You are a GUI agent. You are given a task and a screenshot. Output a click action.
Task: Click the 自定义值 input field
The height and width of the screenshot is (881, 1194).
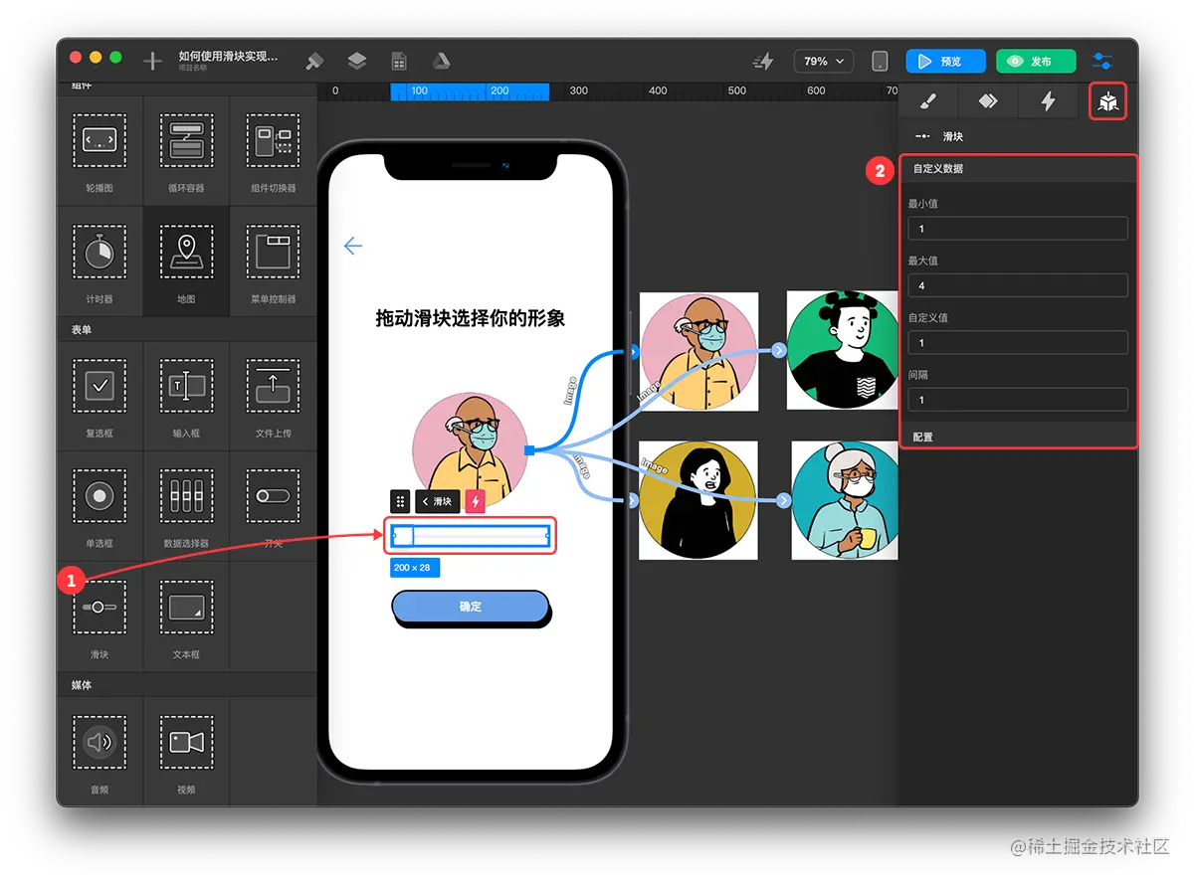pyautogui.click(x=1018, y=342)
